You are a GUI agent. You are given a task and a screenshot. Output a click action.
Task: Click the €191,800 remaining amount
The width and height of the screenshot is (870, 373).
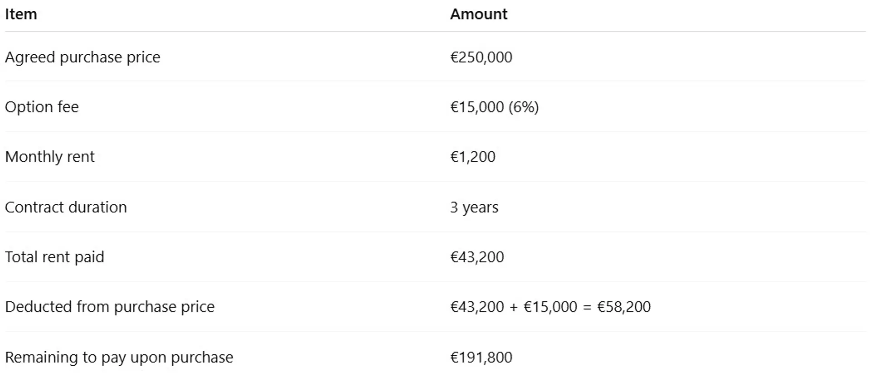(x=481, y=358)
